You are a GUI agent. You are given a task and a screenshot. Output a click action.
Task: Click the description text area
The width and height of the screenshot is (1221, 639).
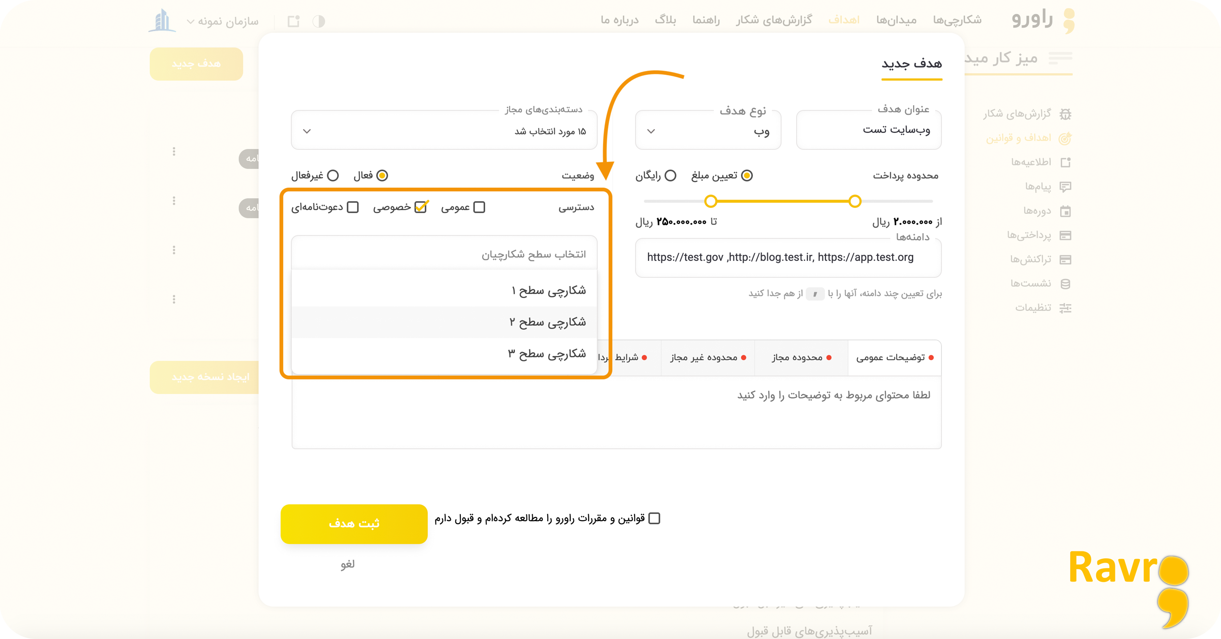point(617,413)
